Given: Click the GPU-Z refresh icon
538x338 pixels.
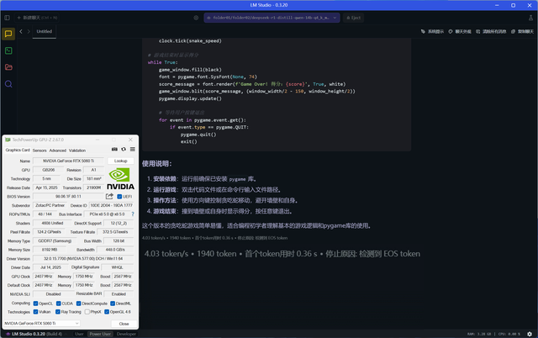Looking at the screenshot, I should tap(124, 150).
